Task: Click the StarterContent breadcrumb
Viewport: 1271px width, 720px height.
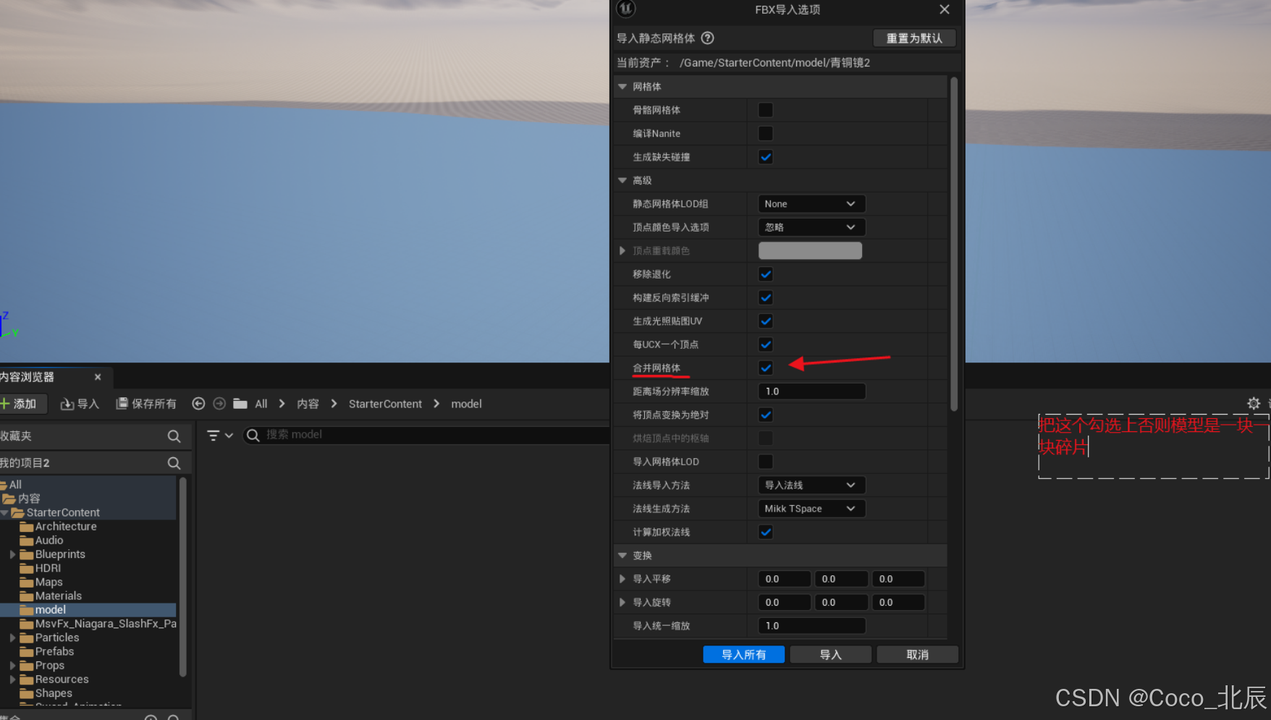Action: click(x=385, y=404)
